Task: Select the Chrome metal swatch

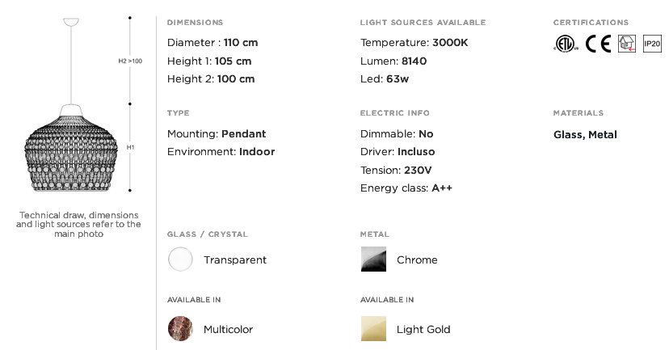Action: click(x=373, y=259)
